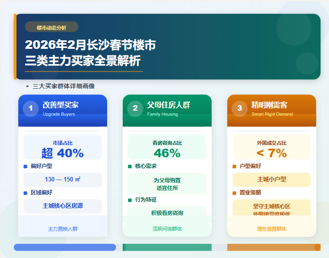Click the Family Housing English subtitle

[162, 114]
